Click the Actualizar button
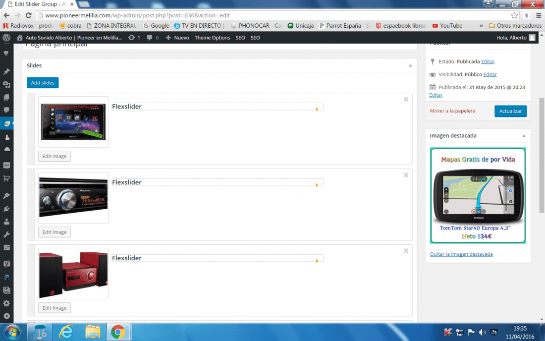This screenshot has height=341, width=545. coord(511,111)
